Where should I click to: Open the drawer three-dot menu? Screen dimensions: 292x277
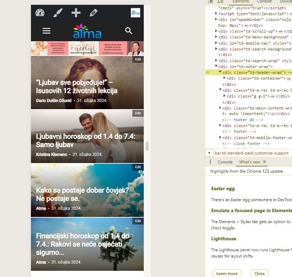click(210, 162)
